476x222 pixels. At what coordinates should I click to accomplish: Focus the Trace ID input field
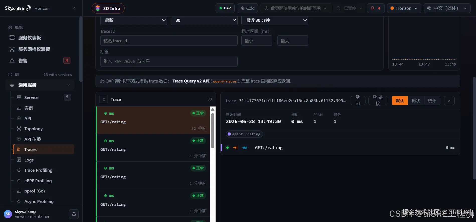[x=169, y=40]
